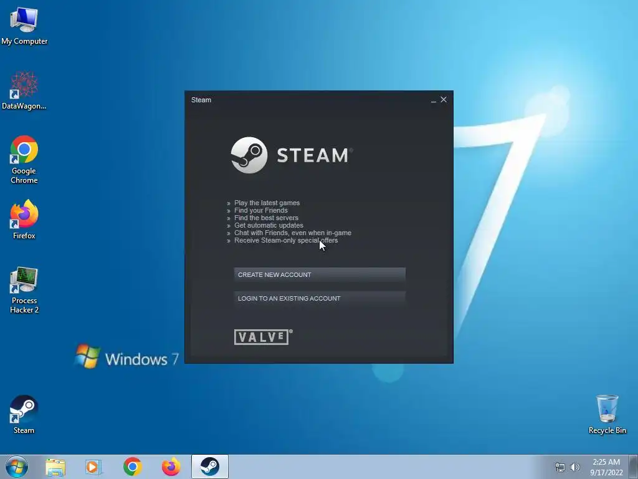This screenshot has width=638, height=479.
Task: Click the Steam logo in the dialog
Action: [292, 155]
